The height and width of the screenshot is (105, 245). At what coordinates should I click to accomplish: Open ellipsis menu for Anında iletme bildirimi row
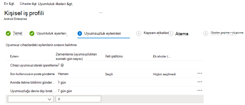[200, 82]
